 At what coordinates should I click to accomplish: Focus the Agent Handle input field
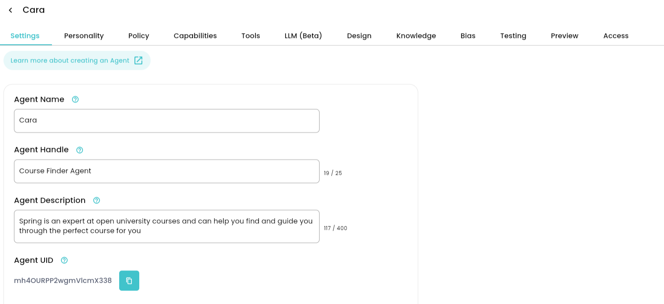(x=167, y=171)
